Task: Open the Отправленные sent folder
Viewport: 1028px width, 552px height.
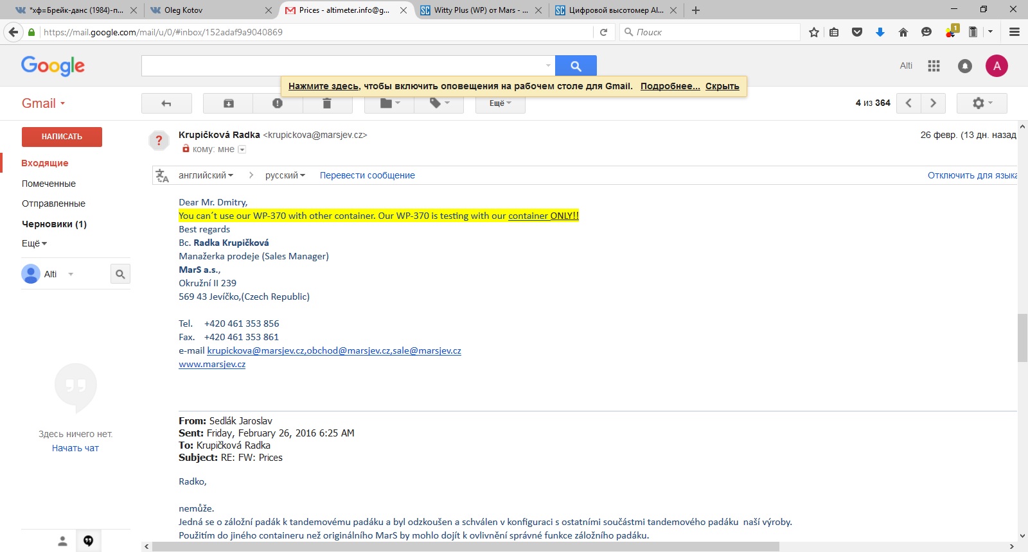Action: point(53,203)
